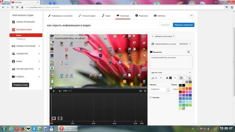Switch to the Аудио tab
This screenshot has width=235, height=132.
pos(106,16)
